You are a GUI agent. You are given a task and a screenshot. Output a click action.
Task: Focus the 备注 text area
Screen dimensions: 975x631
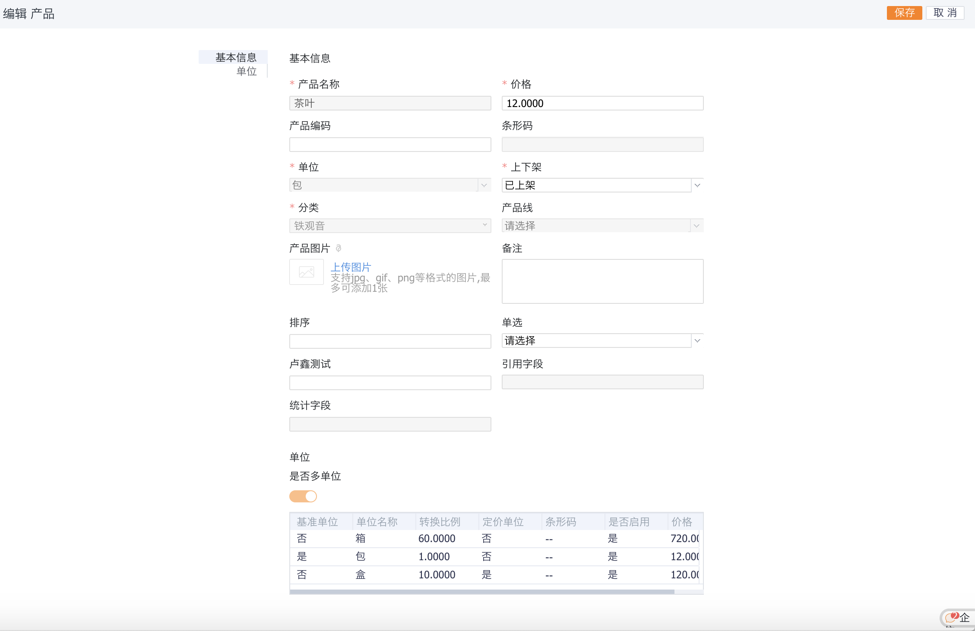tap(602, 281)
